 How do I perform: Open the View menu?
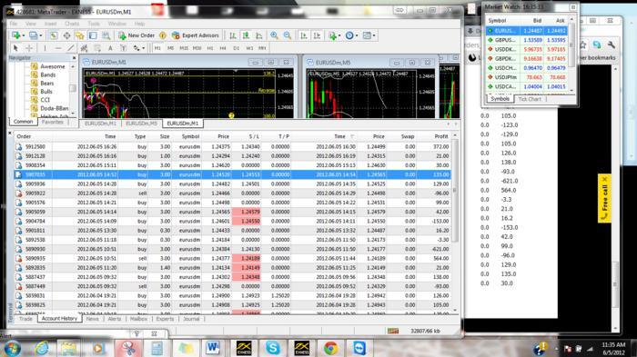point(30,24)
